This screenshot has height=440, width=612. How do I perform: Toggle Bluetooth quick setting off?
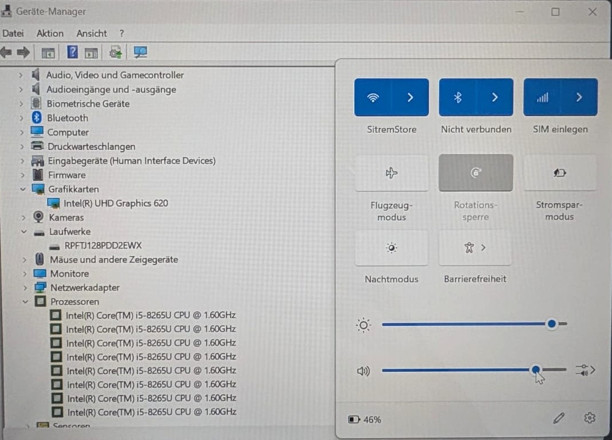[457, 97]
